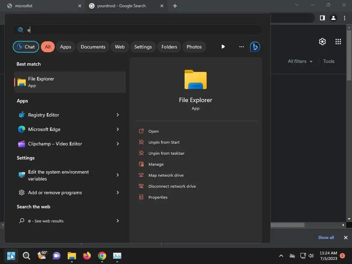Choose Open in File Explorer actions
352x264 pixels.
(x=154, y=131)
